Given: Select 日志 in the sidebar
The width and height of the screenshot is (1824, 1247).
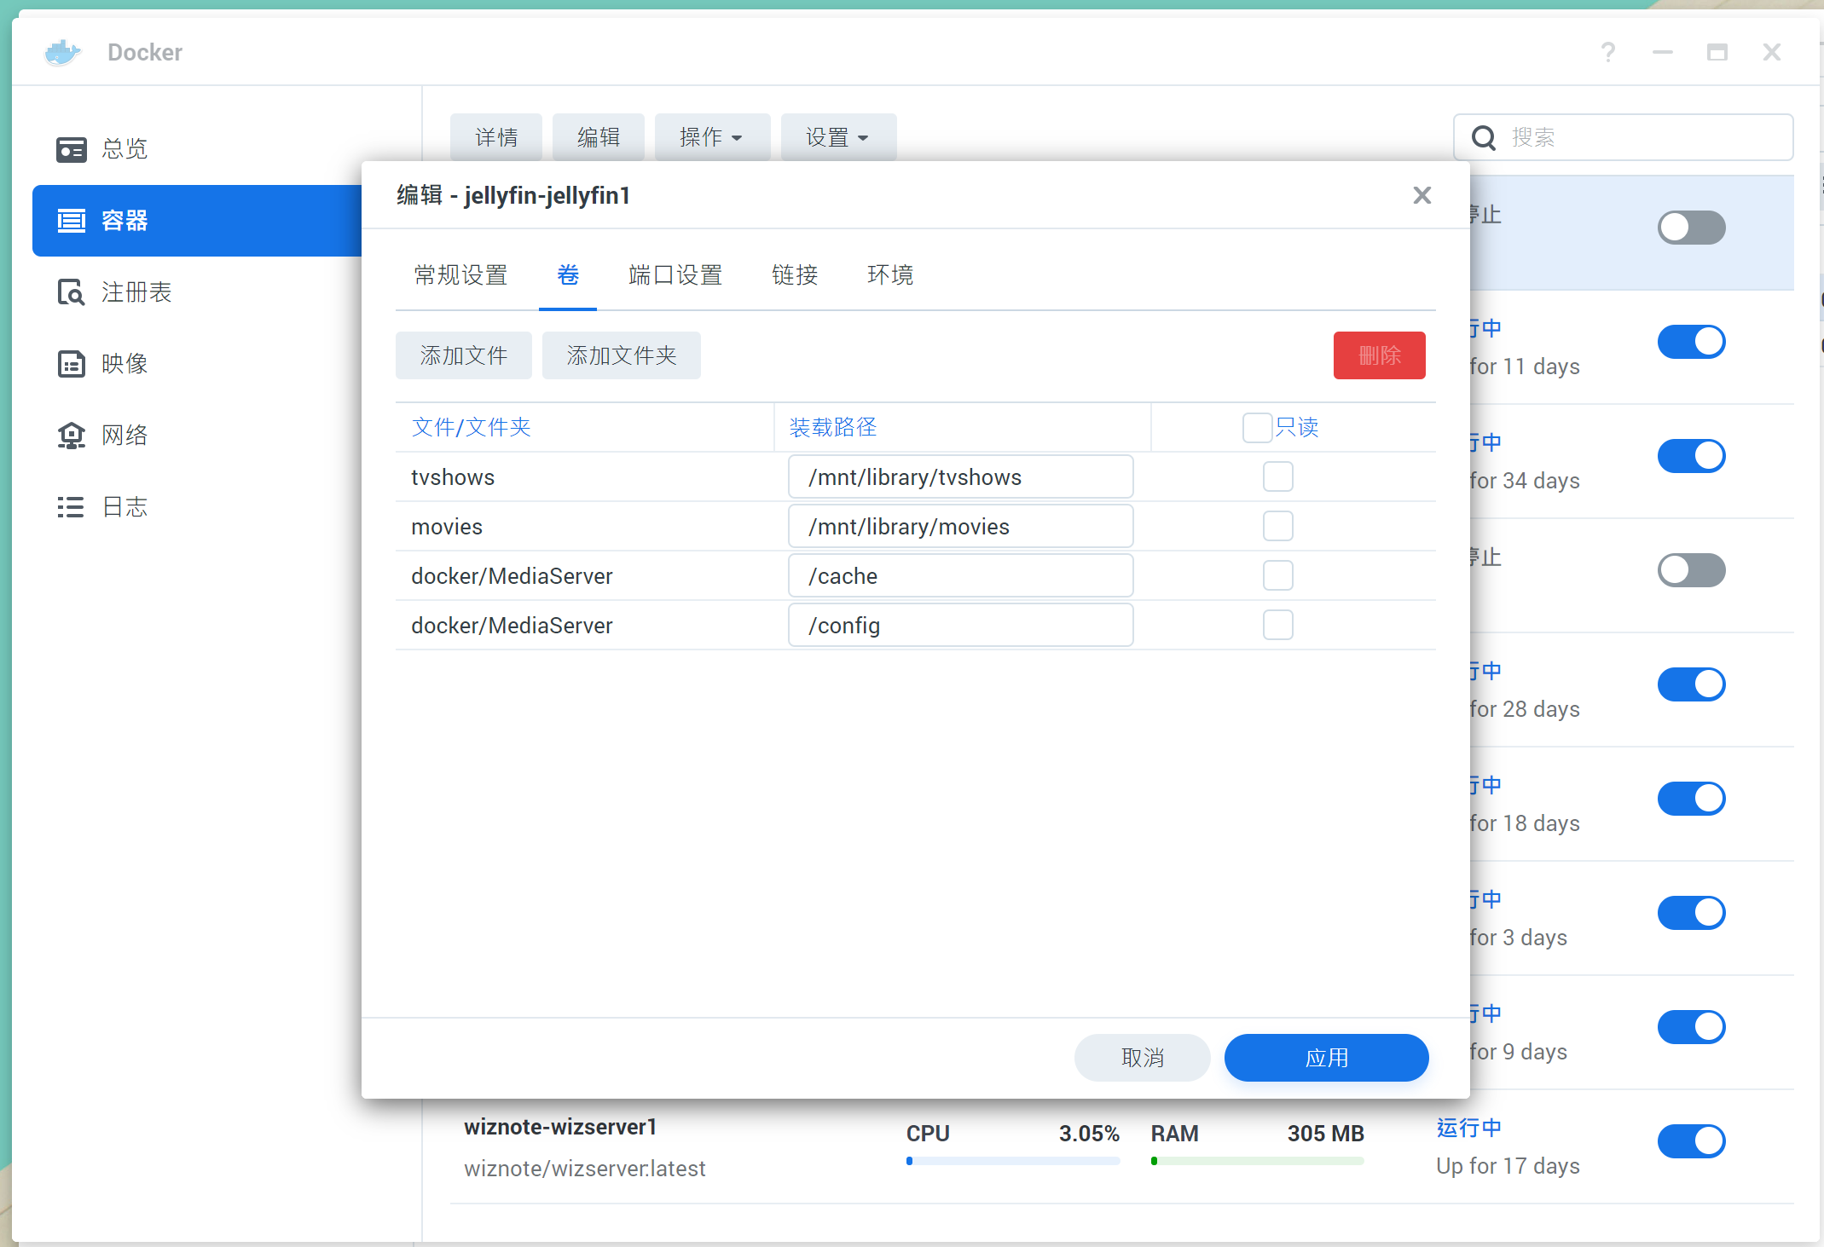Looking at the screenshot, I should coord(124,507).
